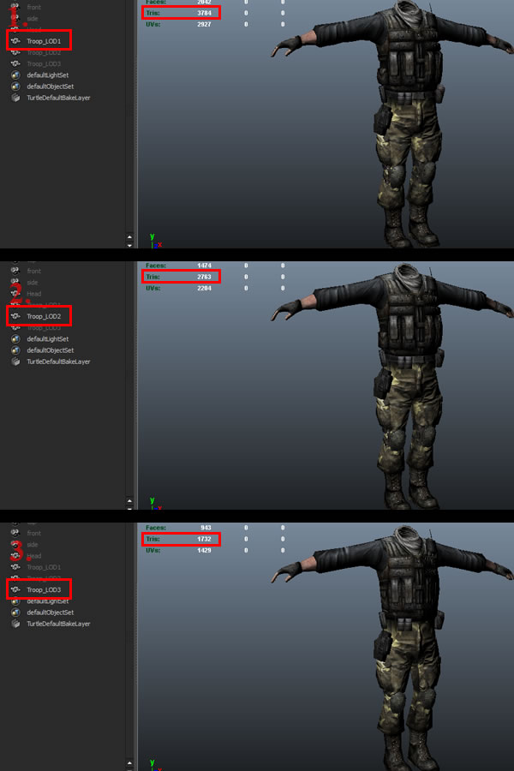This screenshot has height=771, width=514.
Task: Click outliner scroll-up arrow in the Tris 3784 view
Action: pyautogui.click(x=129, y=236)
